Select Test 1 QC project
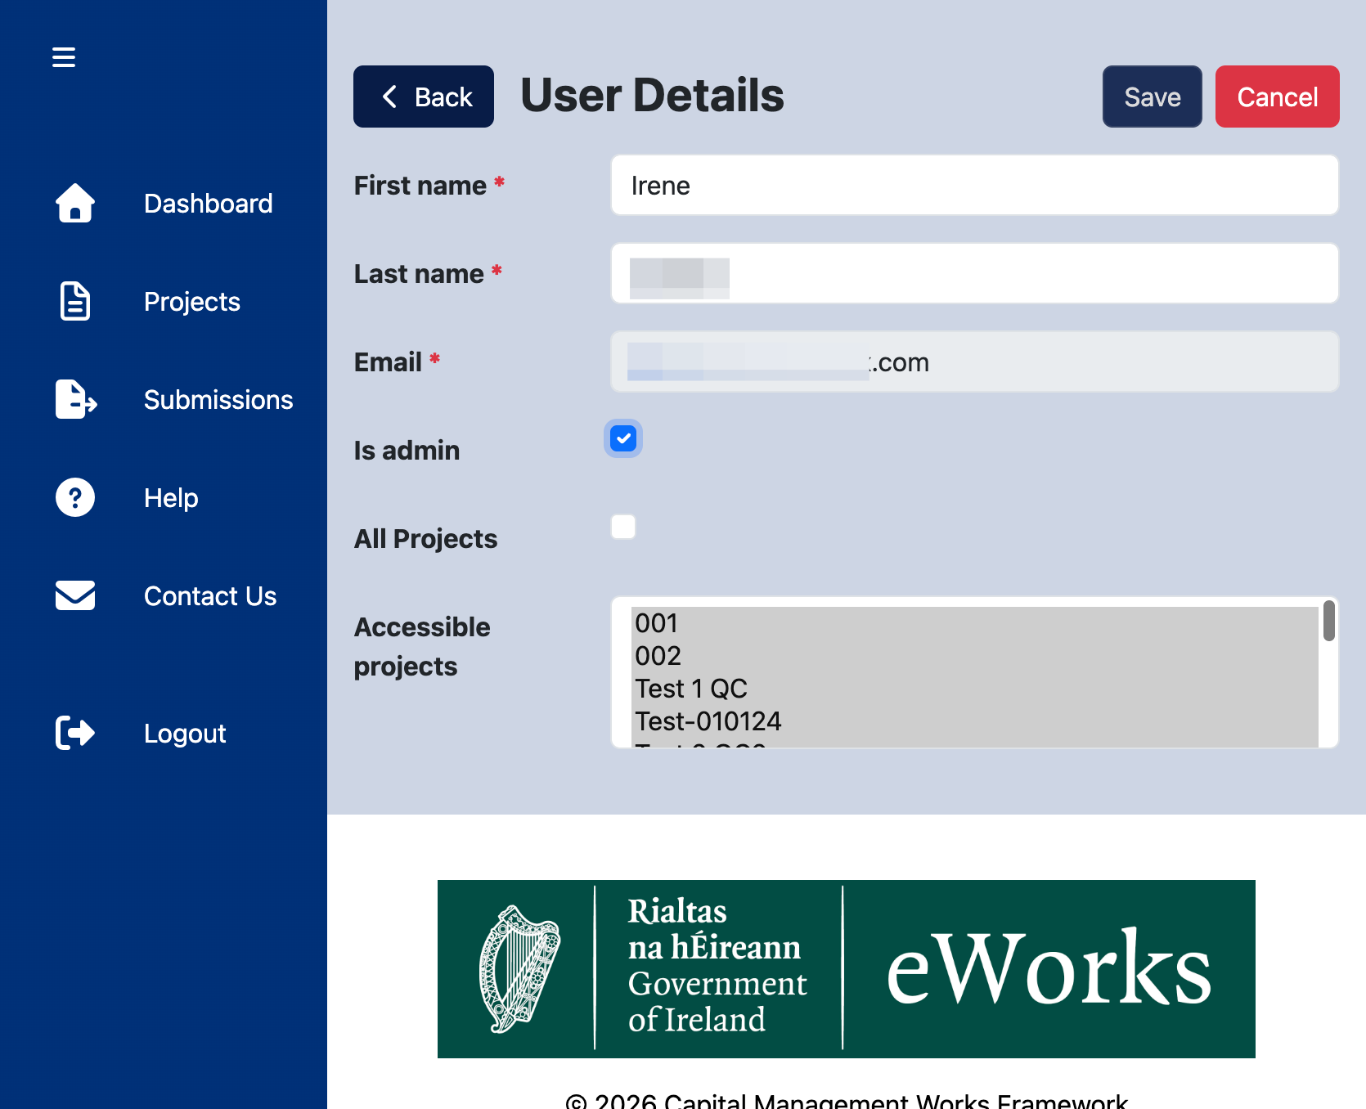1366x1109 pixels. [975, 689]
